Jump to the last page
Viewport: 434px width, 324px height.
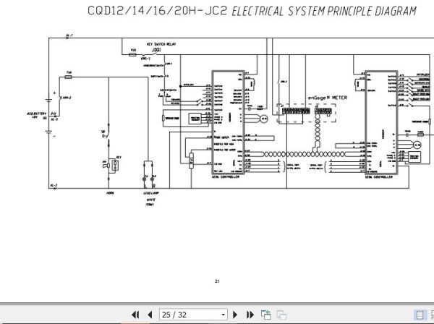[x=250, y=315]
